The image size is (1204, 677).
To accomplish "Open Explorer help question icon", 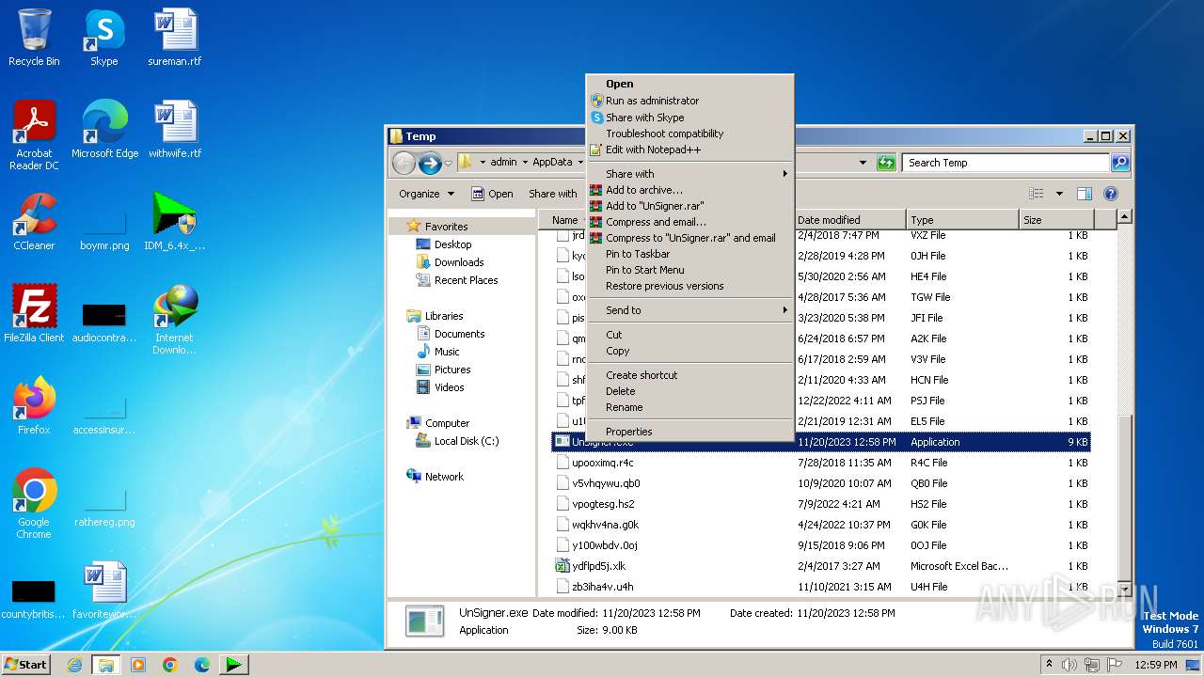I will (1110, 194).
